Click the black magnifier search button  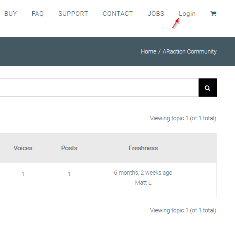208,88
